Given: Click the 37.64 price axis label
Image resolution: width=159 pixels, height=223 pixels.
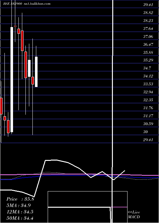Looking at the screenshot, I should [x=148, y=29].
